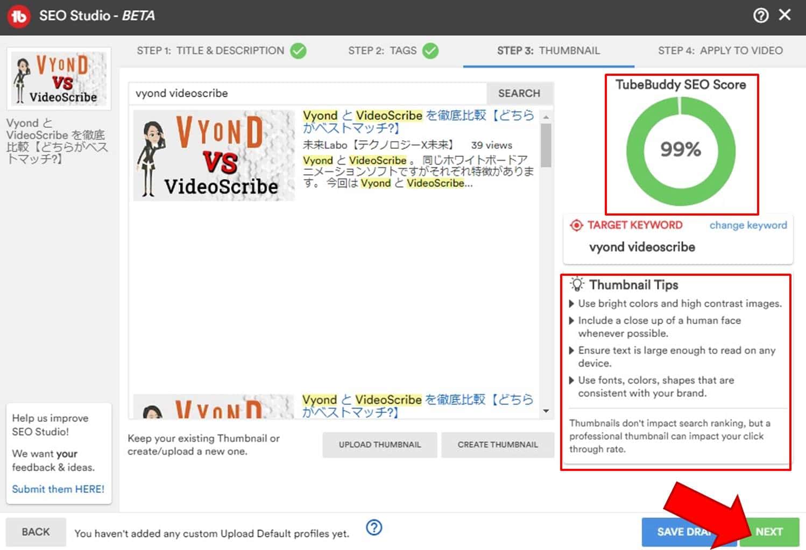The image size is (806, 550).
Task: Click the TubeBuddy logo icon
Action: click(x=19, y=16)
